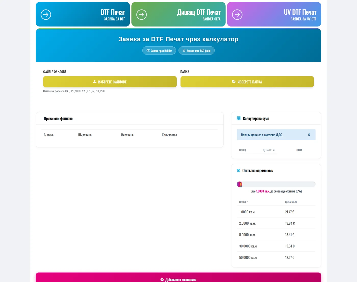Click ЦЕНА КВ.М header in Калкулирана сума panel

coord(269,150)
